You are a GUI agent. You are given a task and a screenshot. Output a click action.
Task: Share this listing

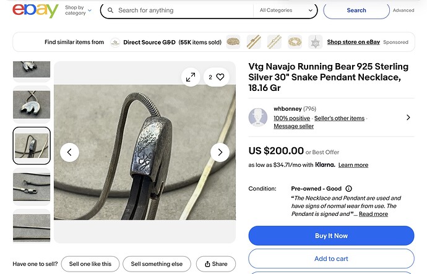pos(216,264)
